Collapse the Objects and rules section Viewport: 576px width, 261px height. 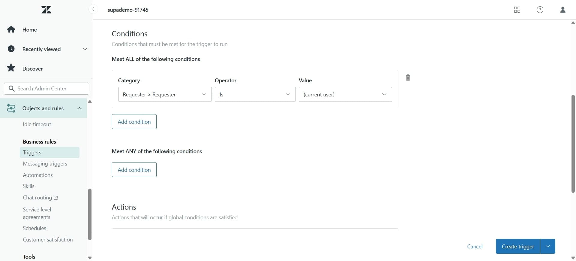coord(79,108)
